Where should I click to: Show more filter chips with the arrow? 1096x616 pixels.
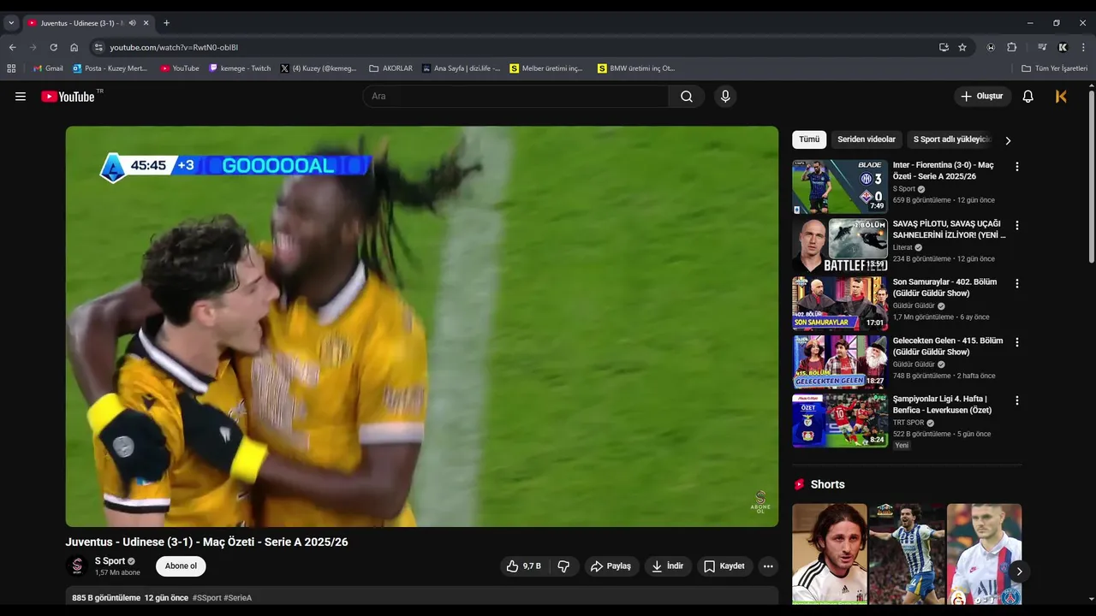pos(1008,140)
